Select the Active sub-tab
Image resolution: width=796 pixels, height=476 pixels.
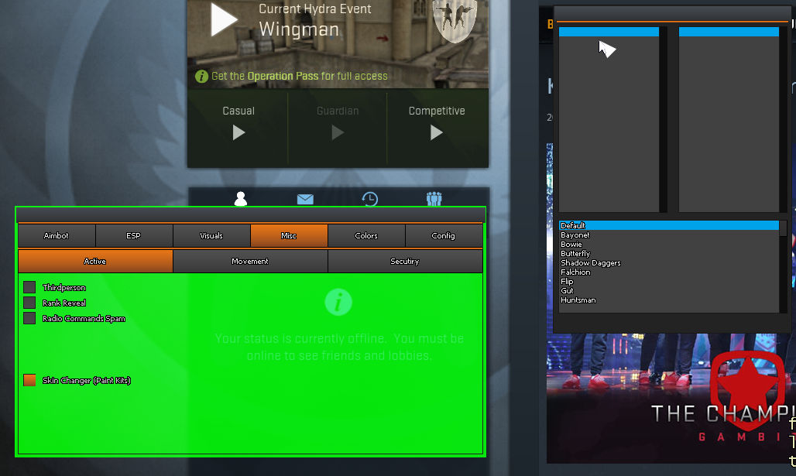pos(95,262)
